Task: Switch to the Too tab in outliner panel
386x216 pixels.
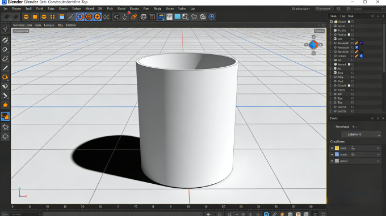Action: [342, 16]
